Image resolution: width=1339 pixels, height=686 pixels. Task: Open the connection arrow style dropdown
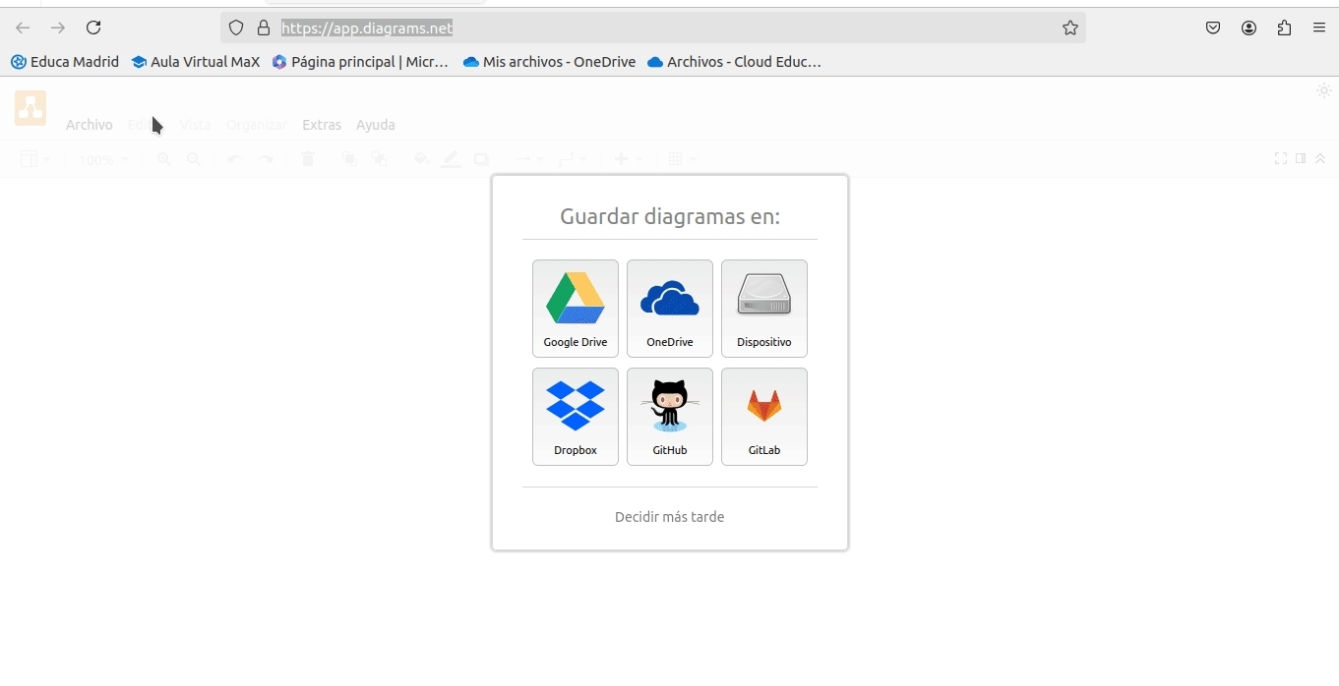coord(529,159)
